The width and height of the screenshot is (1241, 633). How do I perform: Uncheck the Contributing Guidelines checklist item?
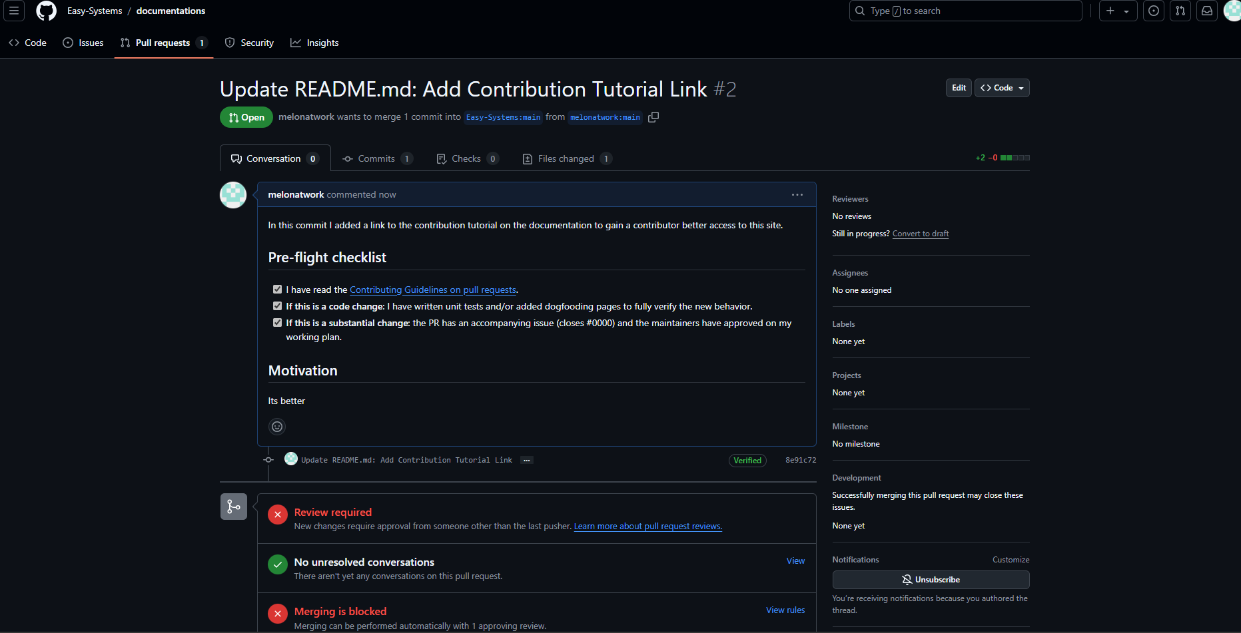pyautogui.click(x=278, y=289)
